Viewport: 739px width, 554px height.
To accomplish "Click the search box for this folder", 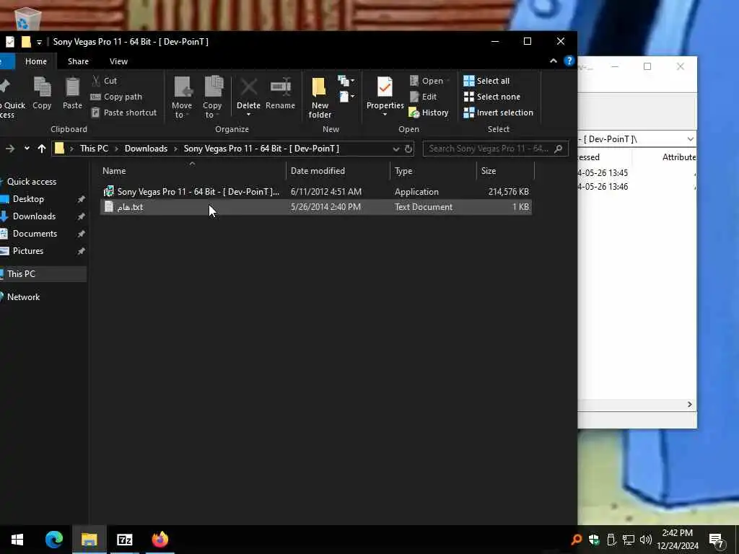I will click(x=495, y=149).
